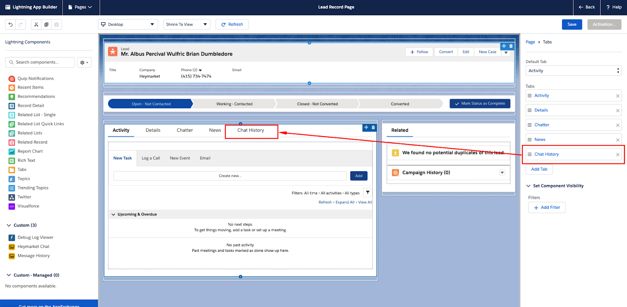The image size is (627, 307).
Task: Open component list settings gear dropdown
Action: [x=84, y=63]
